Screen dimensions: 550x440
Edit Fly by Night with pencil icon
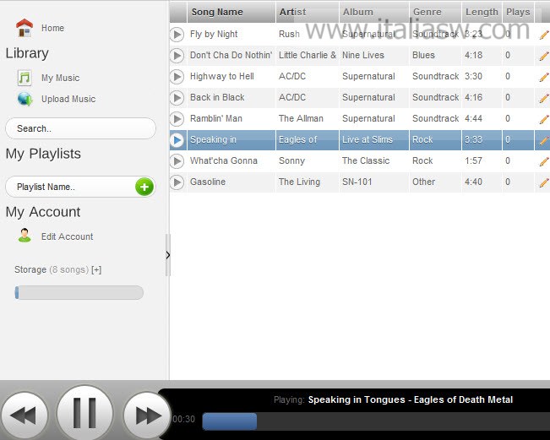pos(544,35)
